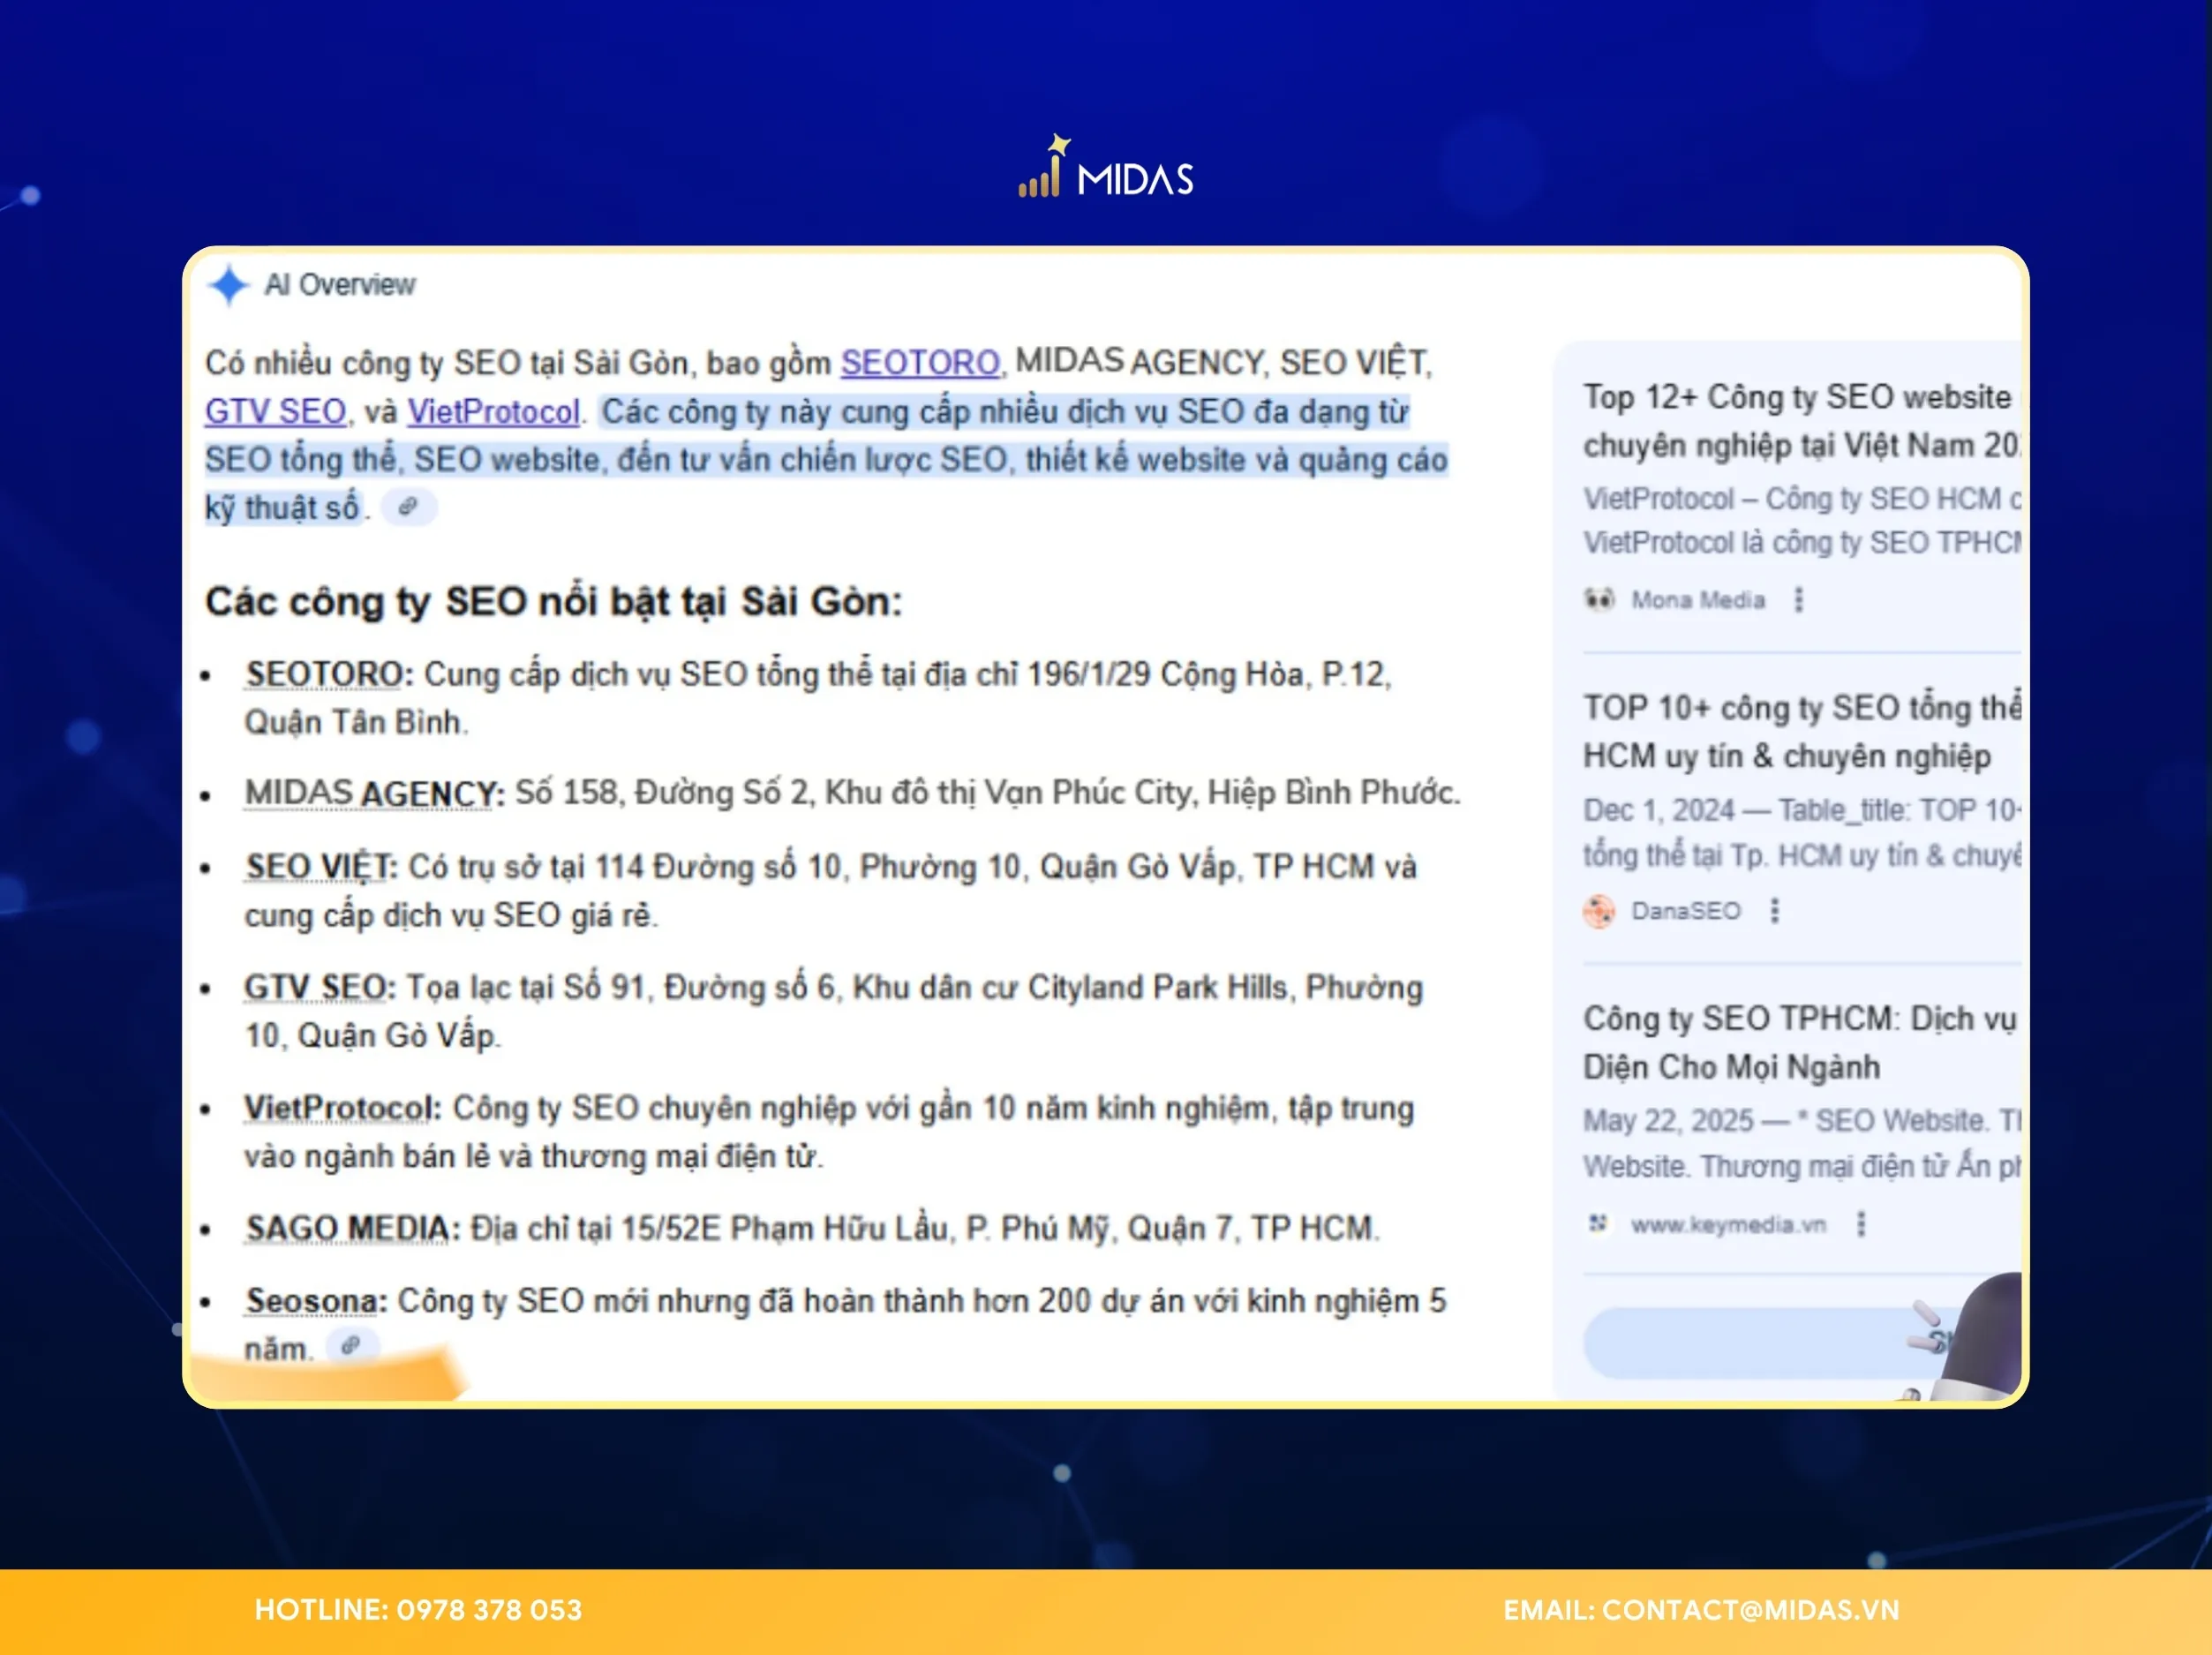Viewport: 2212px width, 1655px height.
Task: Open the "Công ty SEO TPHCM" result
Action: click(x=1800, y=1043)
